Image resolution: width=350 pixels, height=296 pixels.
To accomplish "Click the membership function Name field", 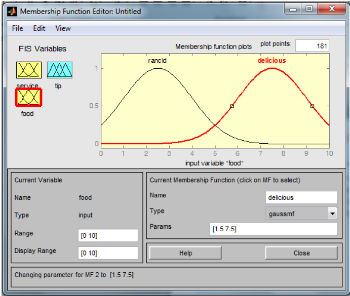I will pos(301,197).
